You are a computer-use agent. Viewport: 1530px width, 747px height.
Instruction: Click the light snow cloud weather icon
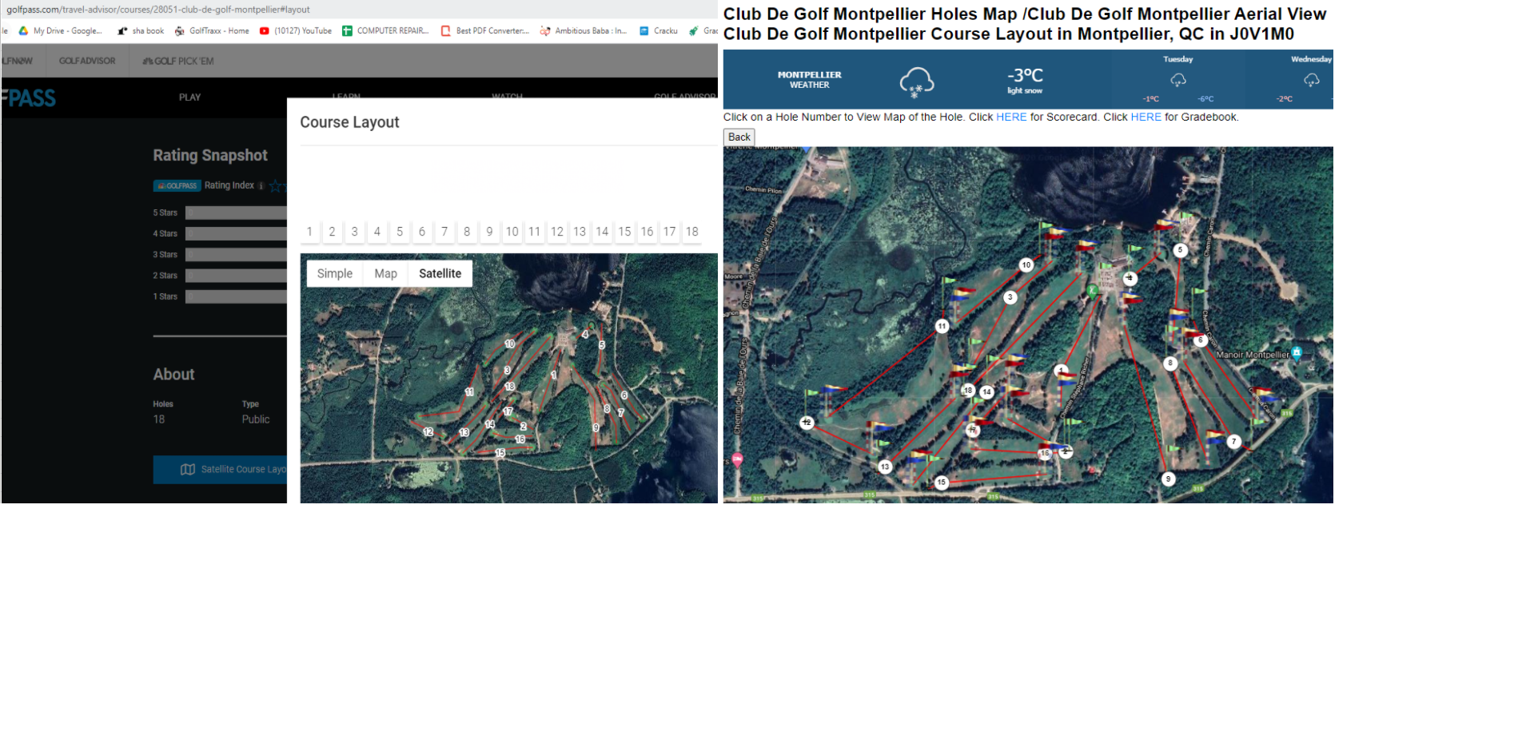click(x=917, y=81)
